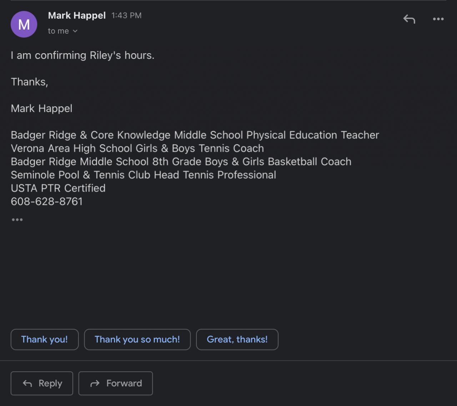Click the reply arrow icon beside the timestamp
The height and width of the screenshot is (406, 457).
tap(409, 19)
